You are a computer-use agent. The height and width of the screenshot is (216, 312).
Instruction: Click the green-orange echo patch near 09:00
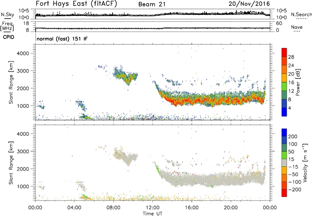point(125,76)
